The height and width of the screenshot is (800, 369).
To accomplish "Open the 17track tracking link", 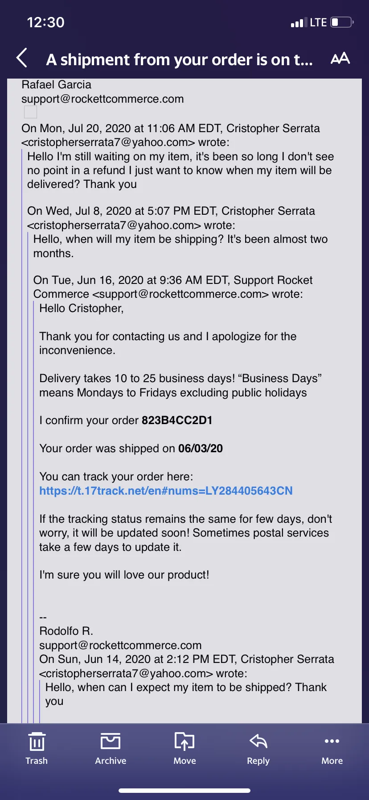I will (x=166, y=491).
